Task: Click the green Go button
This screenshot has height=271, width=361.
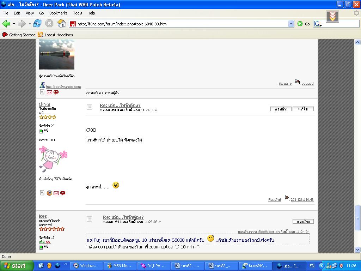Action: coord(304,24)
